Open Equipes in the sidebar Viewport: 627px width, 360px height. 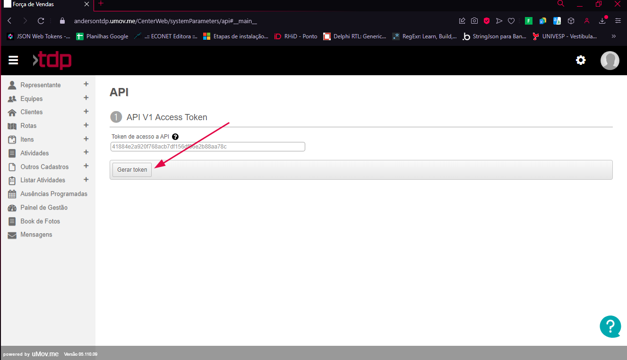[x=32, y=99]
